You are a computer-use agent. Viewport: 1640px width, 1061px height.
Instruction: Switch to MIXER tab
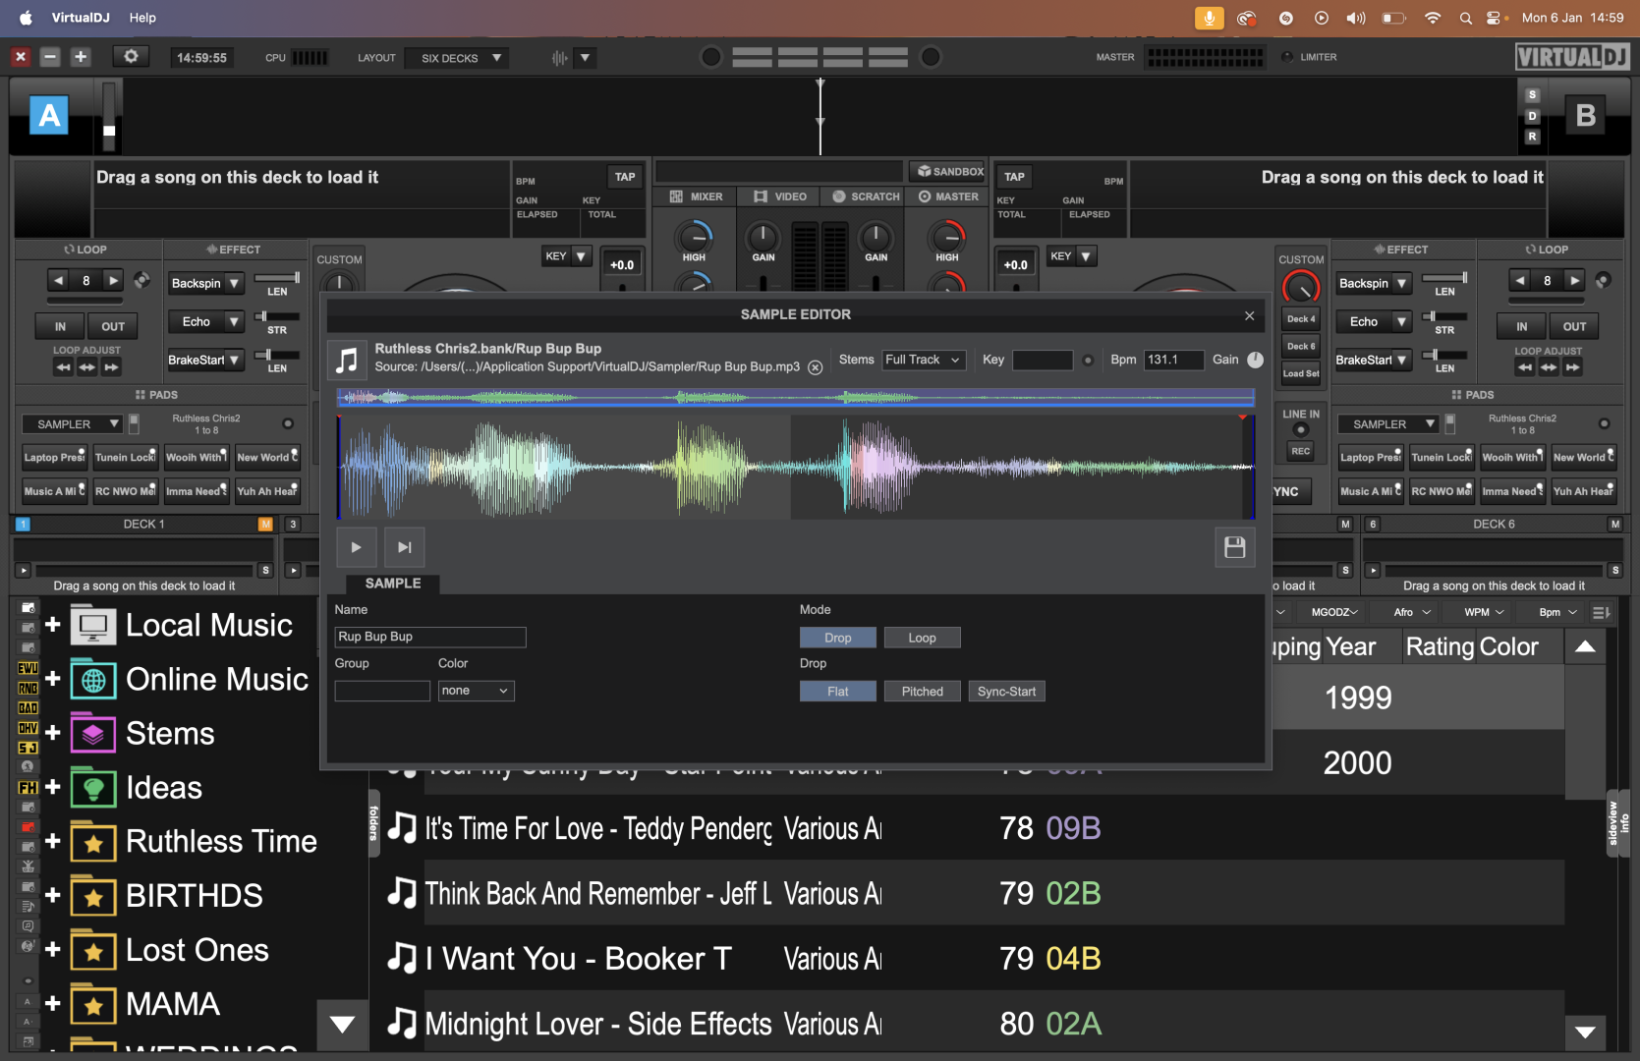[697, 196]
